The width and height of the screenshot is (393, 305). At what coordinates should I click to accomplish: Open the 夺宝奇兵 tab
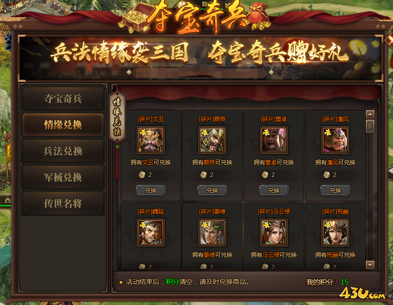point(63,99)
